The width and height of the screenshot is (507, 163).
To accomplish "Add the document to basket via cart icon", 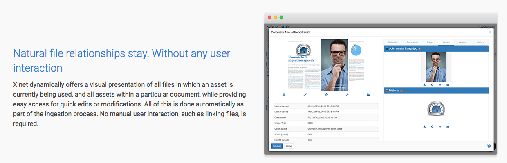I will [x=326, y=95].
